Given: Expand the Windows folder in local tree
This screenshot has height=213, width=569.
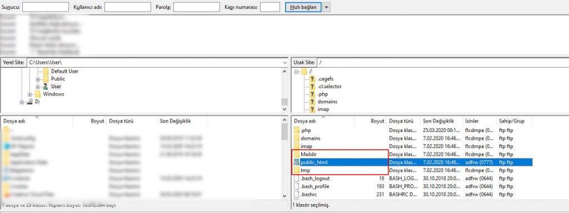Looking at the screenshot, I should [30, 94].
